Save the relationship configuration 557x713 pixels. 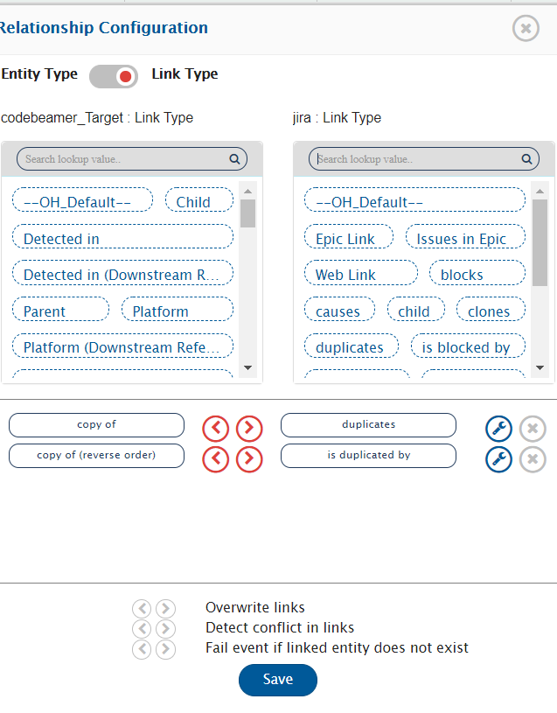coord(278,680)
